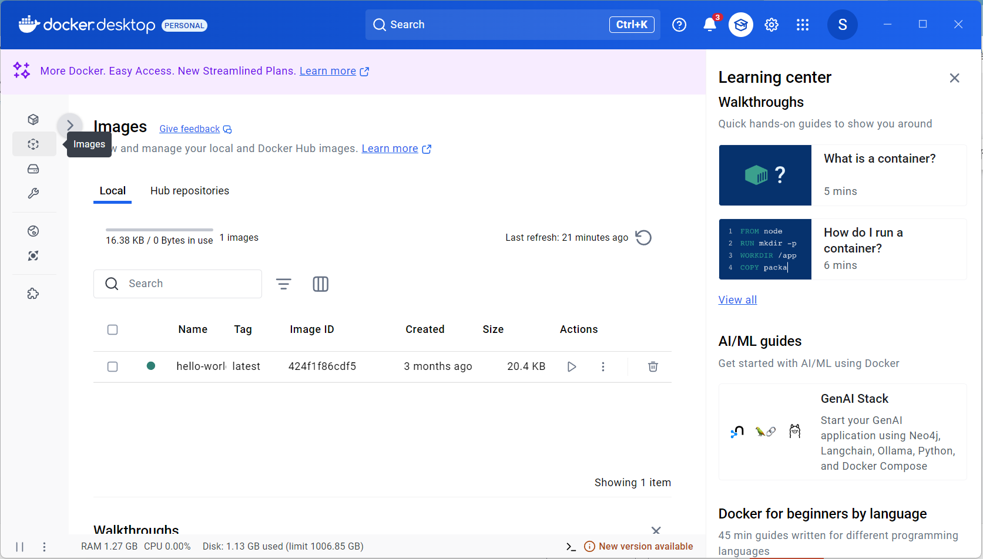Viewport: 983px width, 559px height.
Task: Open the terminal icon in status bar
Action: (x=571, y=547)
